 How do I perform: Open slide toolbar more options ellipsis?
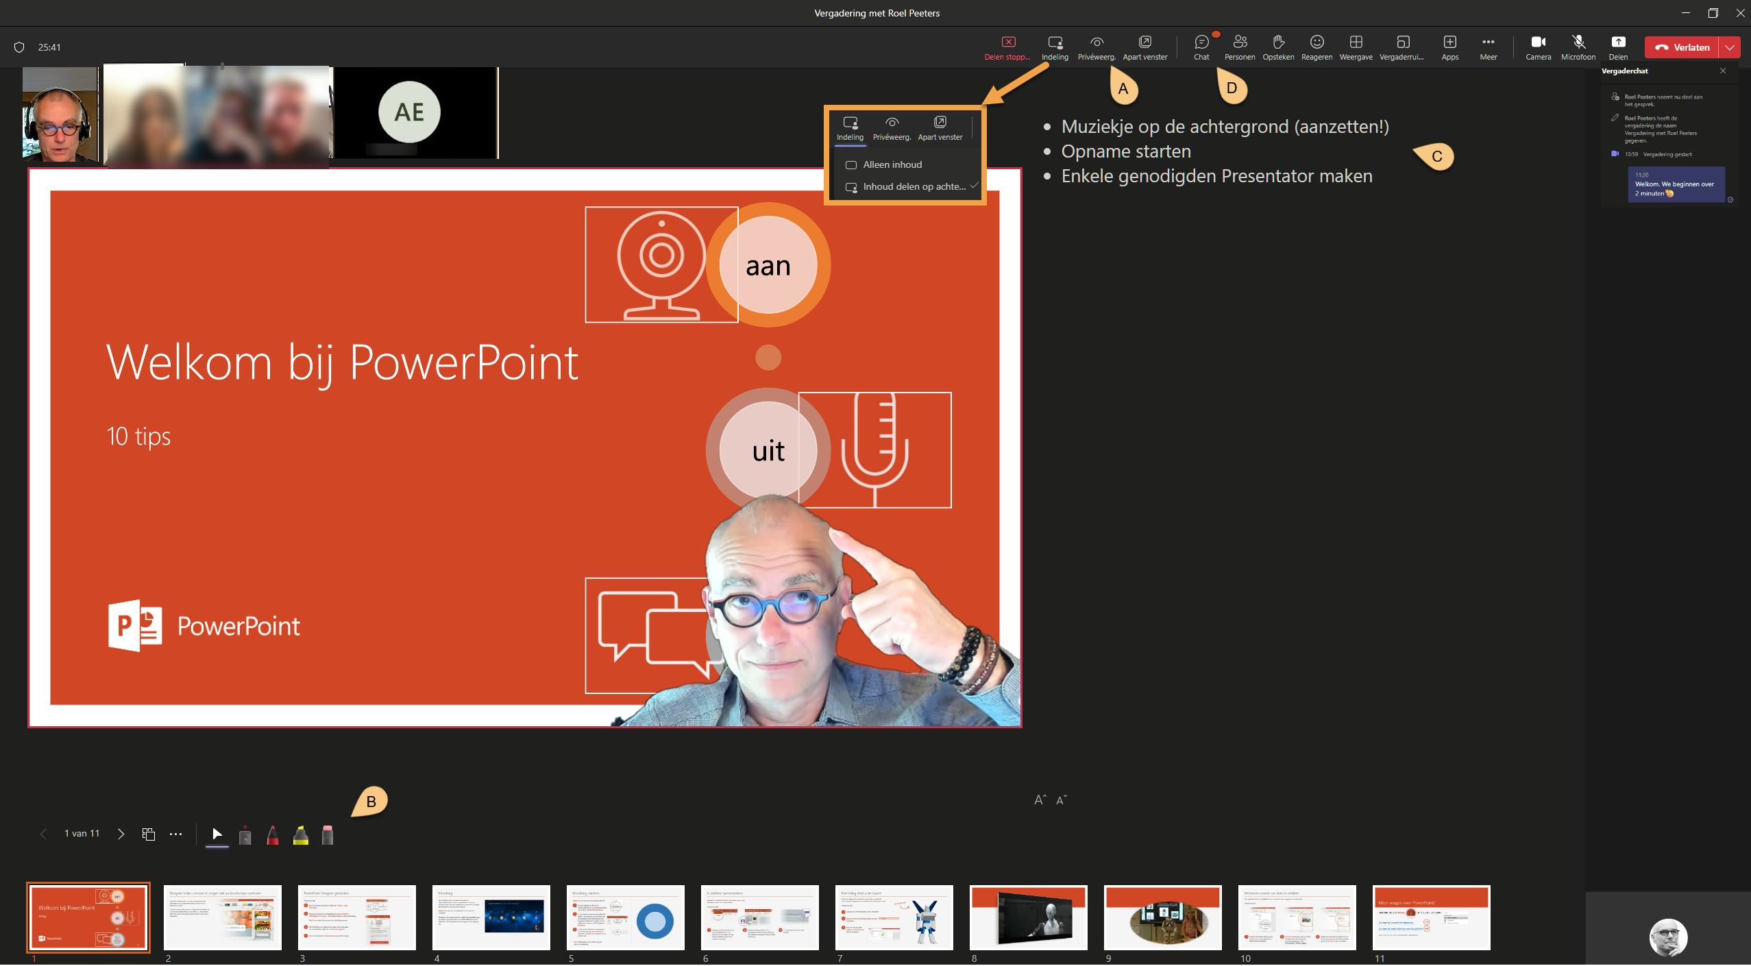[x=176, y=834]
